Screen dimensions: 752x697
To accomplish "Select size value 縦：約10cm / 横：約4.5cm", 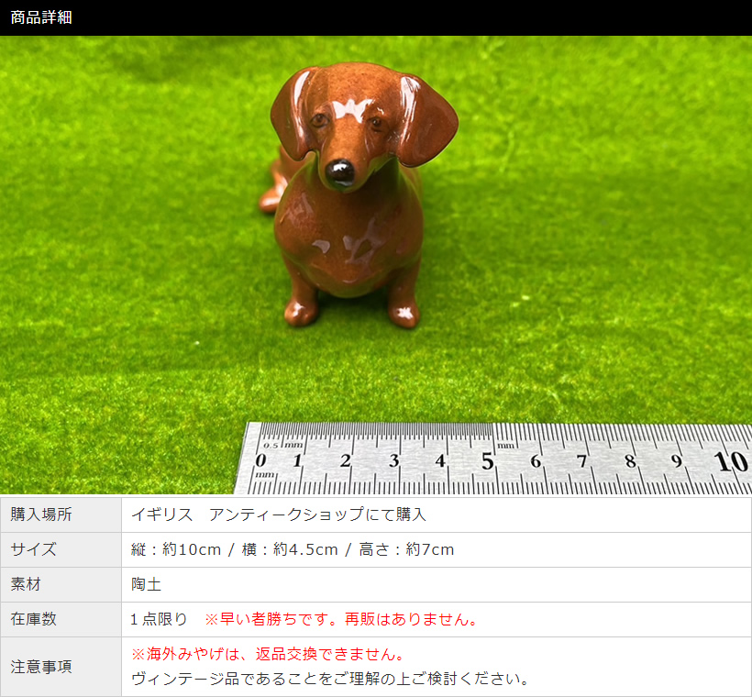I will coord(235,549).
